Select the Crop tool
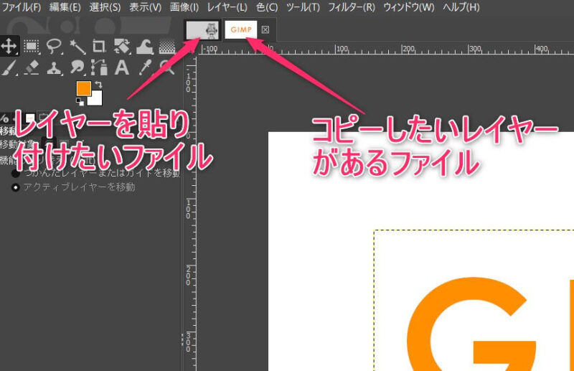 tap(99, 47)
